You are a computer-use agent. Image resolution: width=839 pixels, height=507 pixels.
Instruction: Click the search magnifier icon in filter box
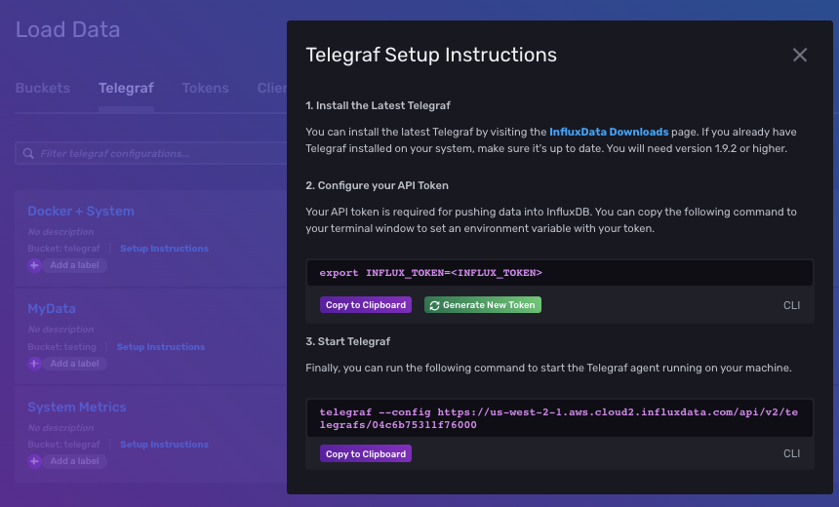[28, 153]
